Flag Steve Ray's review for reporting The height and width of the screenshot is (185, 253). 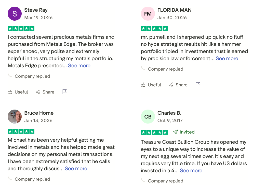click(64, 91)
